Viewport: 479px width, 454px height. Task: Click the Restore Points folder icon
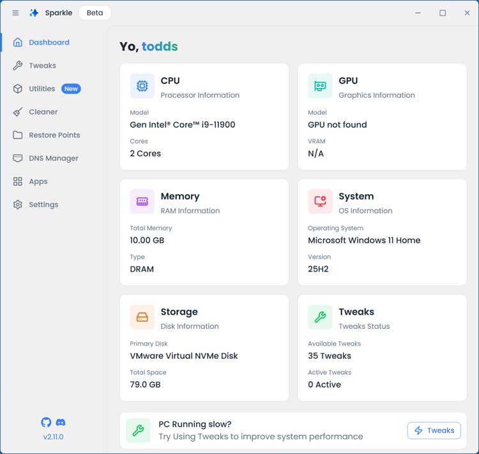tap(18, 135)
